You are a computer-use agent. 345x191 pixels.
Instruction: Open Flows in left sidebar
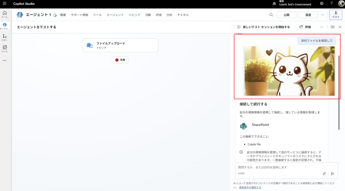coord(5,38)
